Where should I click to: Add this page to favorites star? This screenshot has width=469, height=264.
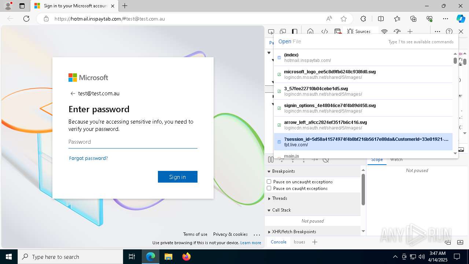tap(344, 19)
